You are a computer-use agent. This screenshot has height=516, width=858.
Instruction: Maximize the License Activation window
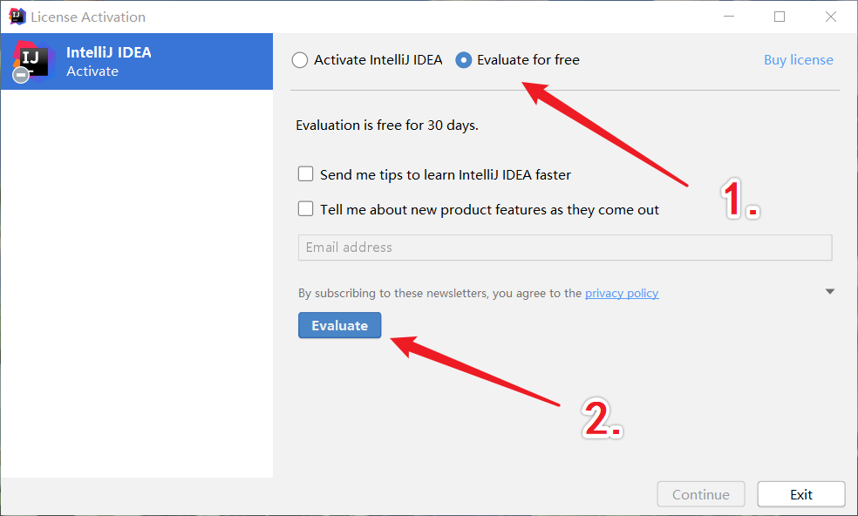click(780, 17)
